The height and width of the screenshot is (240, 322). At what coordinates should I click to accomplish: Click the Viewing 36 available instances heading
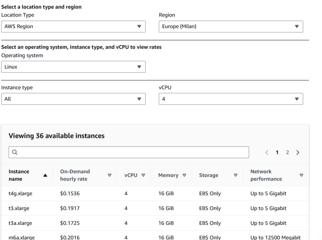pos(57,136)
